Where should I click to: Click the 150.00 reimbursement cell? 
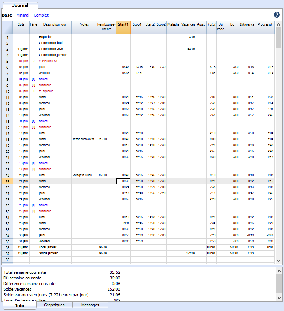pos(106,175)
